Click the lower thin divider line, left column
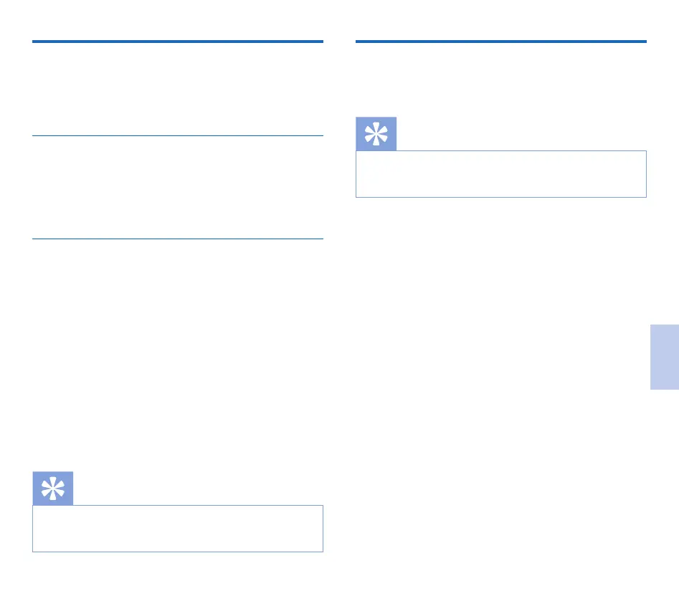The image size is (679, 601). coord(177,239)
